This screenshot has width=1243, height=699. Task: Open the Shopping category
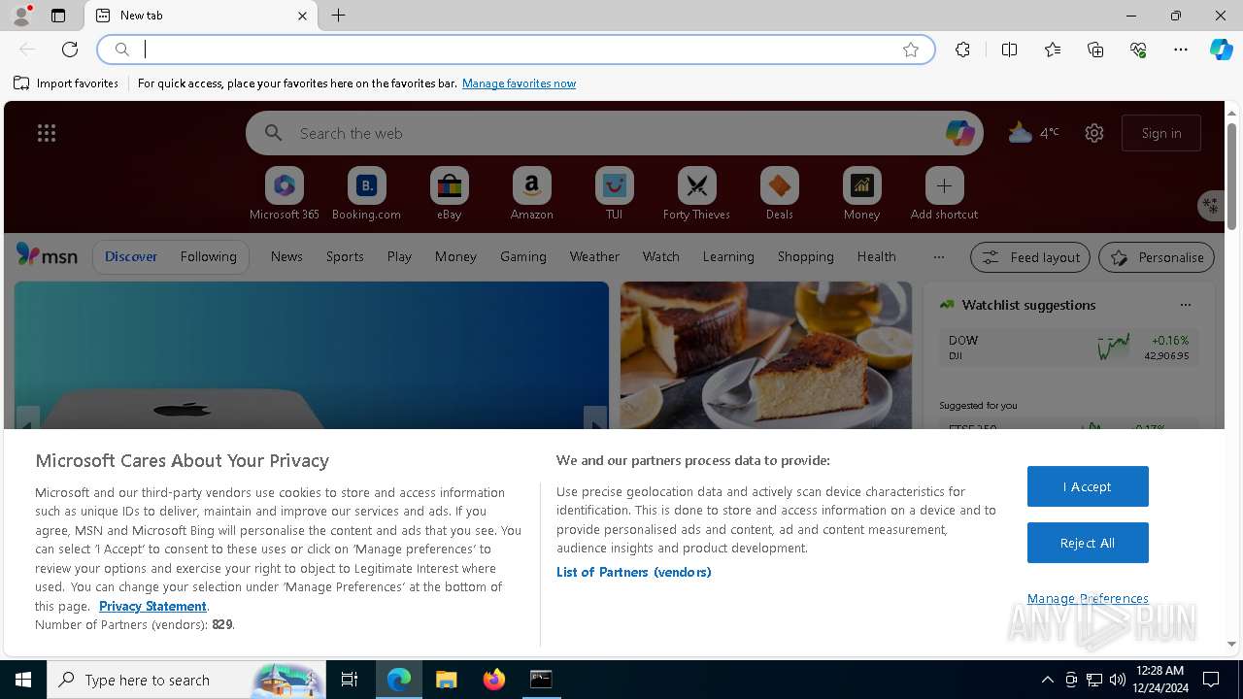(x=806, y=256)
